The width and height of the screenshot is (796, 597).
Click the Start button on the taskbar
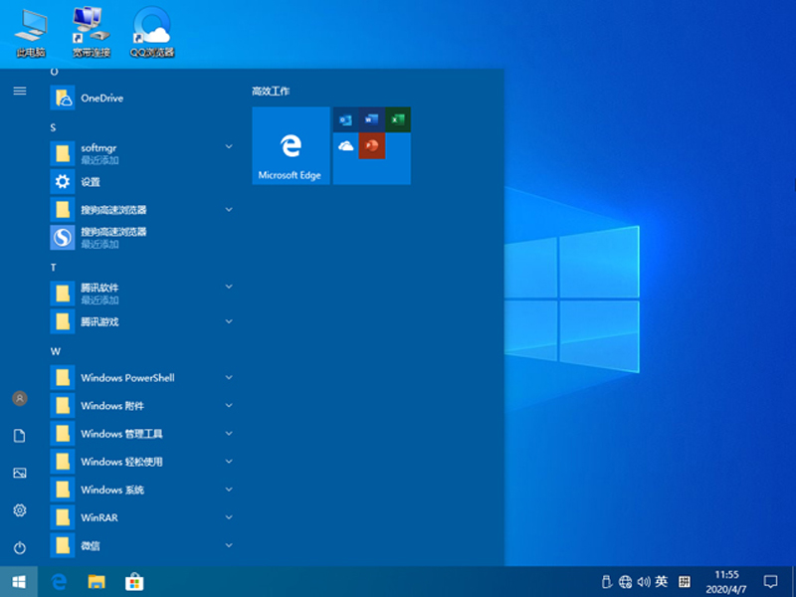(x=19, y=581)
